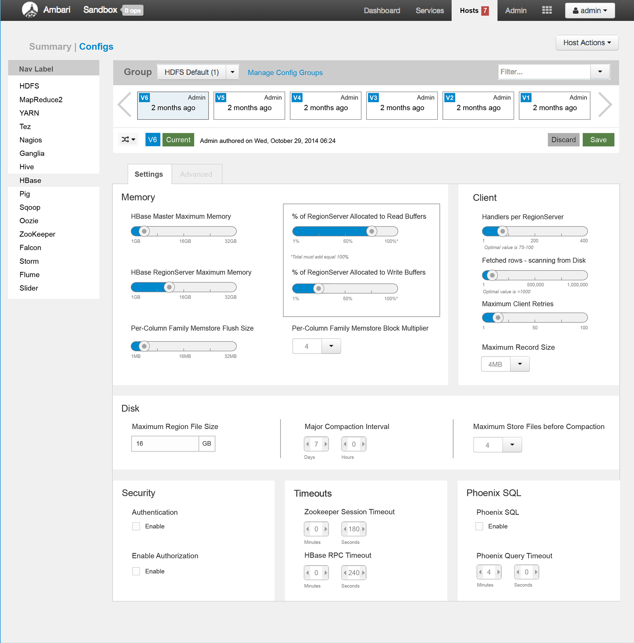Image resolution: width=634 pixels, height=643 pixels.
Task: Increase Major Compaction Interval Hours
Action: pos(363,444)
